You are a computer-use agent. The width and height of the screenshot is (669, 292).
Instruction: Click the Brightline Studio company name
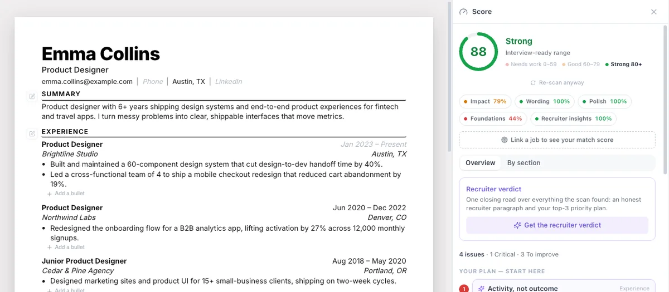click(x=70, y=154)
